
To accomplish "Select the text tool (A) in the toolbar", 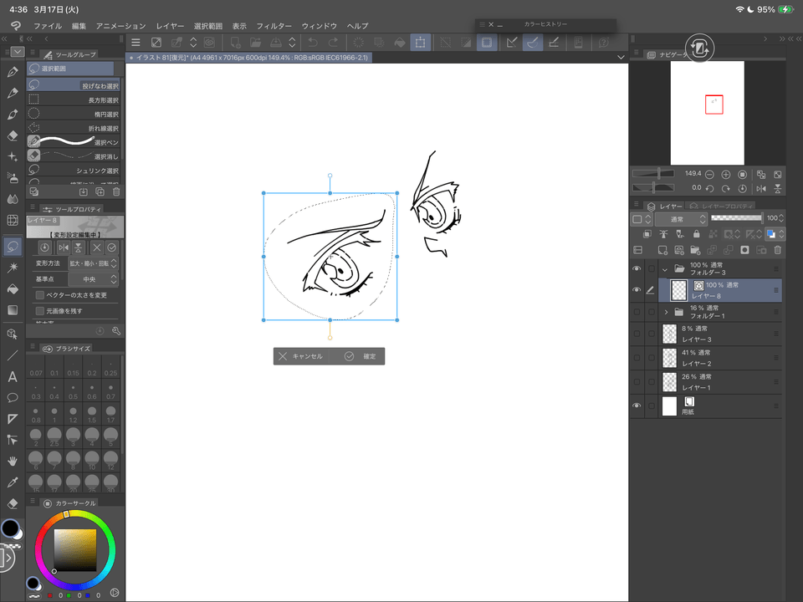I will pyautogui.click(x=13, y=377).
